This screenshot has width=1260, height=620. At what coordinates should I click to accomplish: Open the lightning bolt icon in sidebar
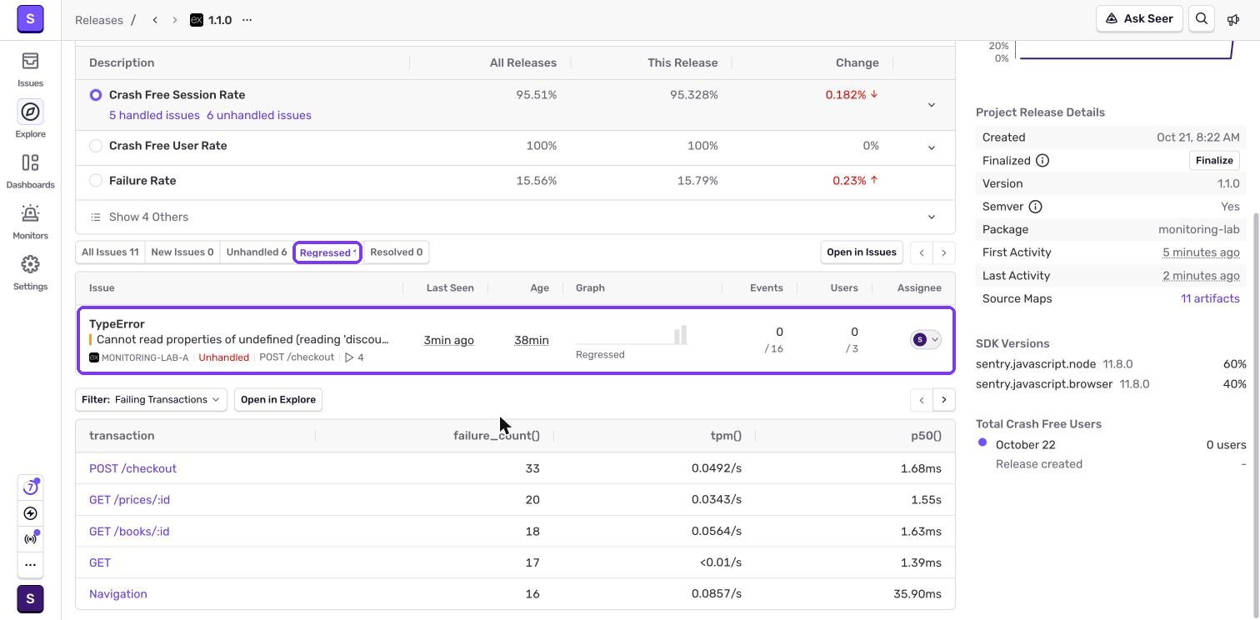[x=30, y=513]
